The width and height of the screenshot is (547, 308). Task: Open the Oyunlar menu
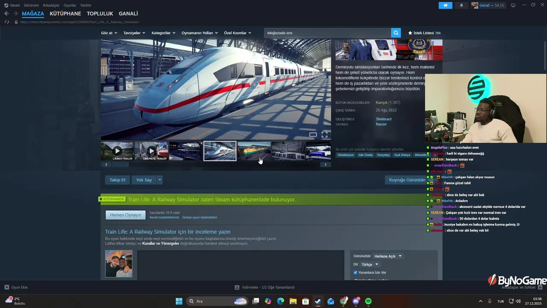70,5
